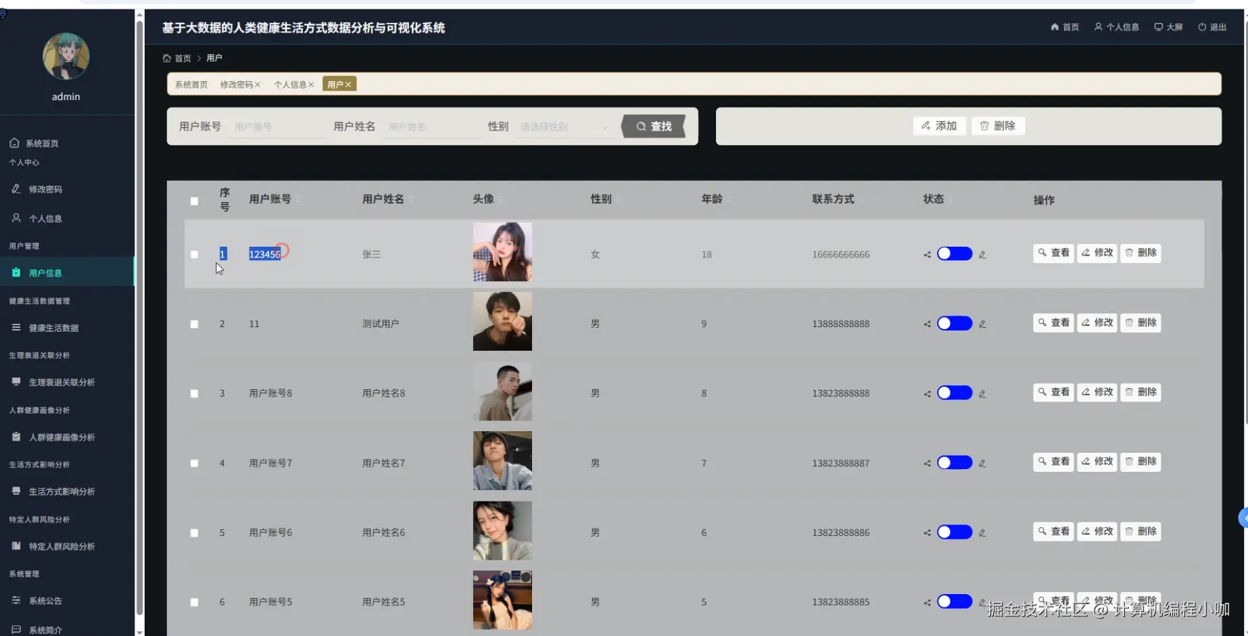Toggle the status switch for 用户姓名8

954,393
